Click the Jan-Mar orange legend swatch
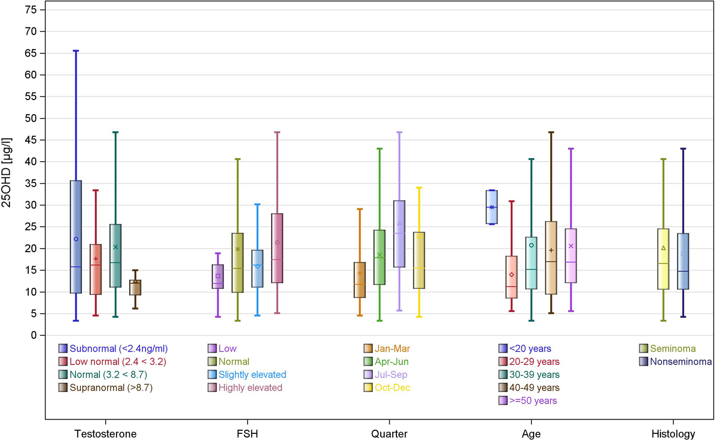The image size is (716, 441). point(368,349)
